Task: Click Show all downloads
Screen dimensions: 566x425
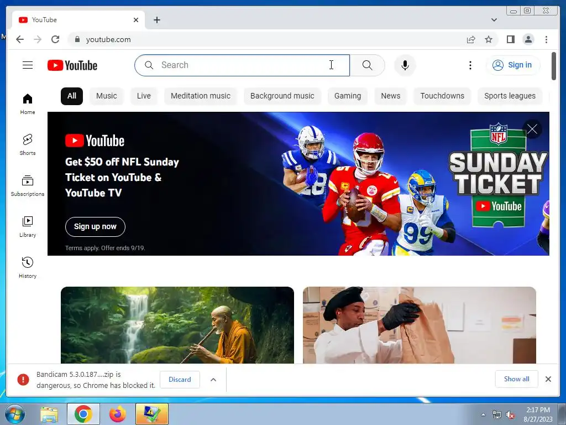Action: [517, 379]
